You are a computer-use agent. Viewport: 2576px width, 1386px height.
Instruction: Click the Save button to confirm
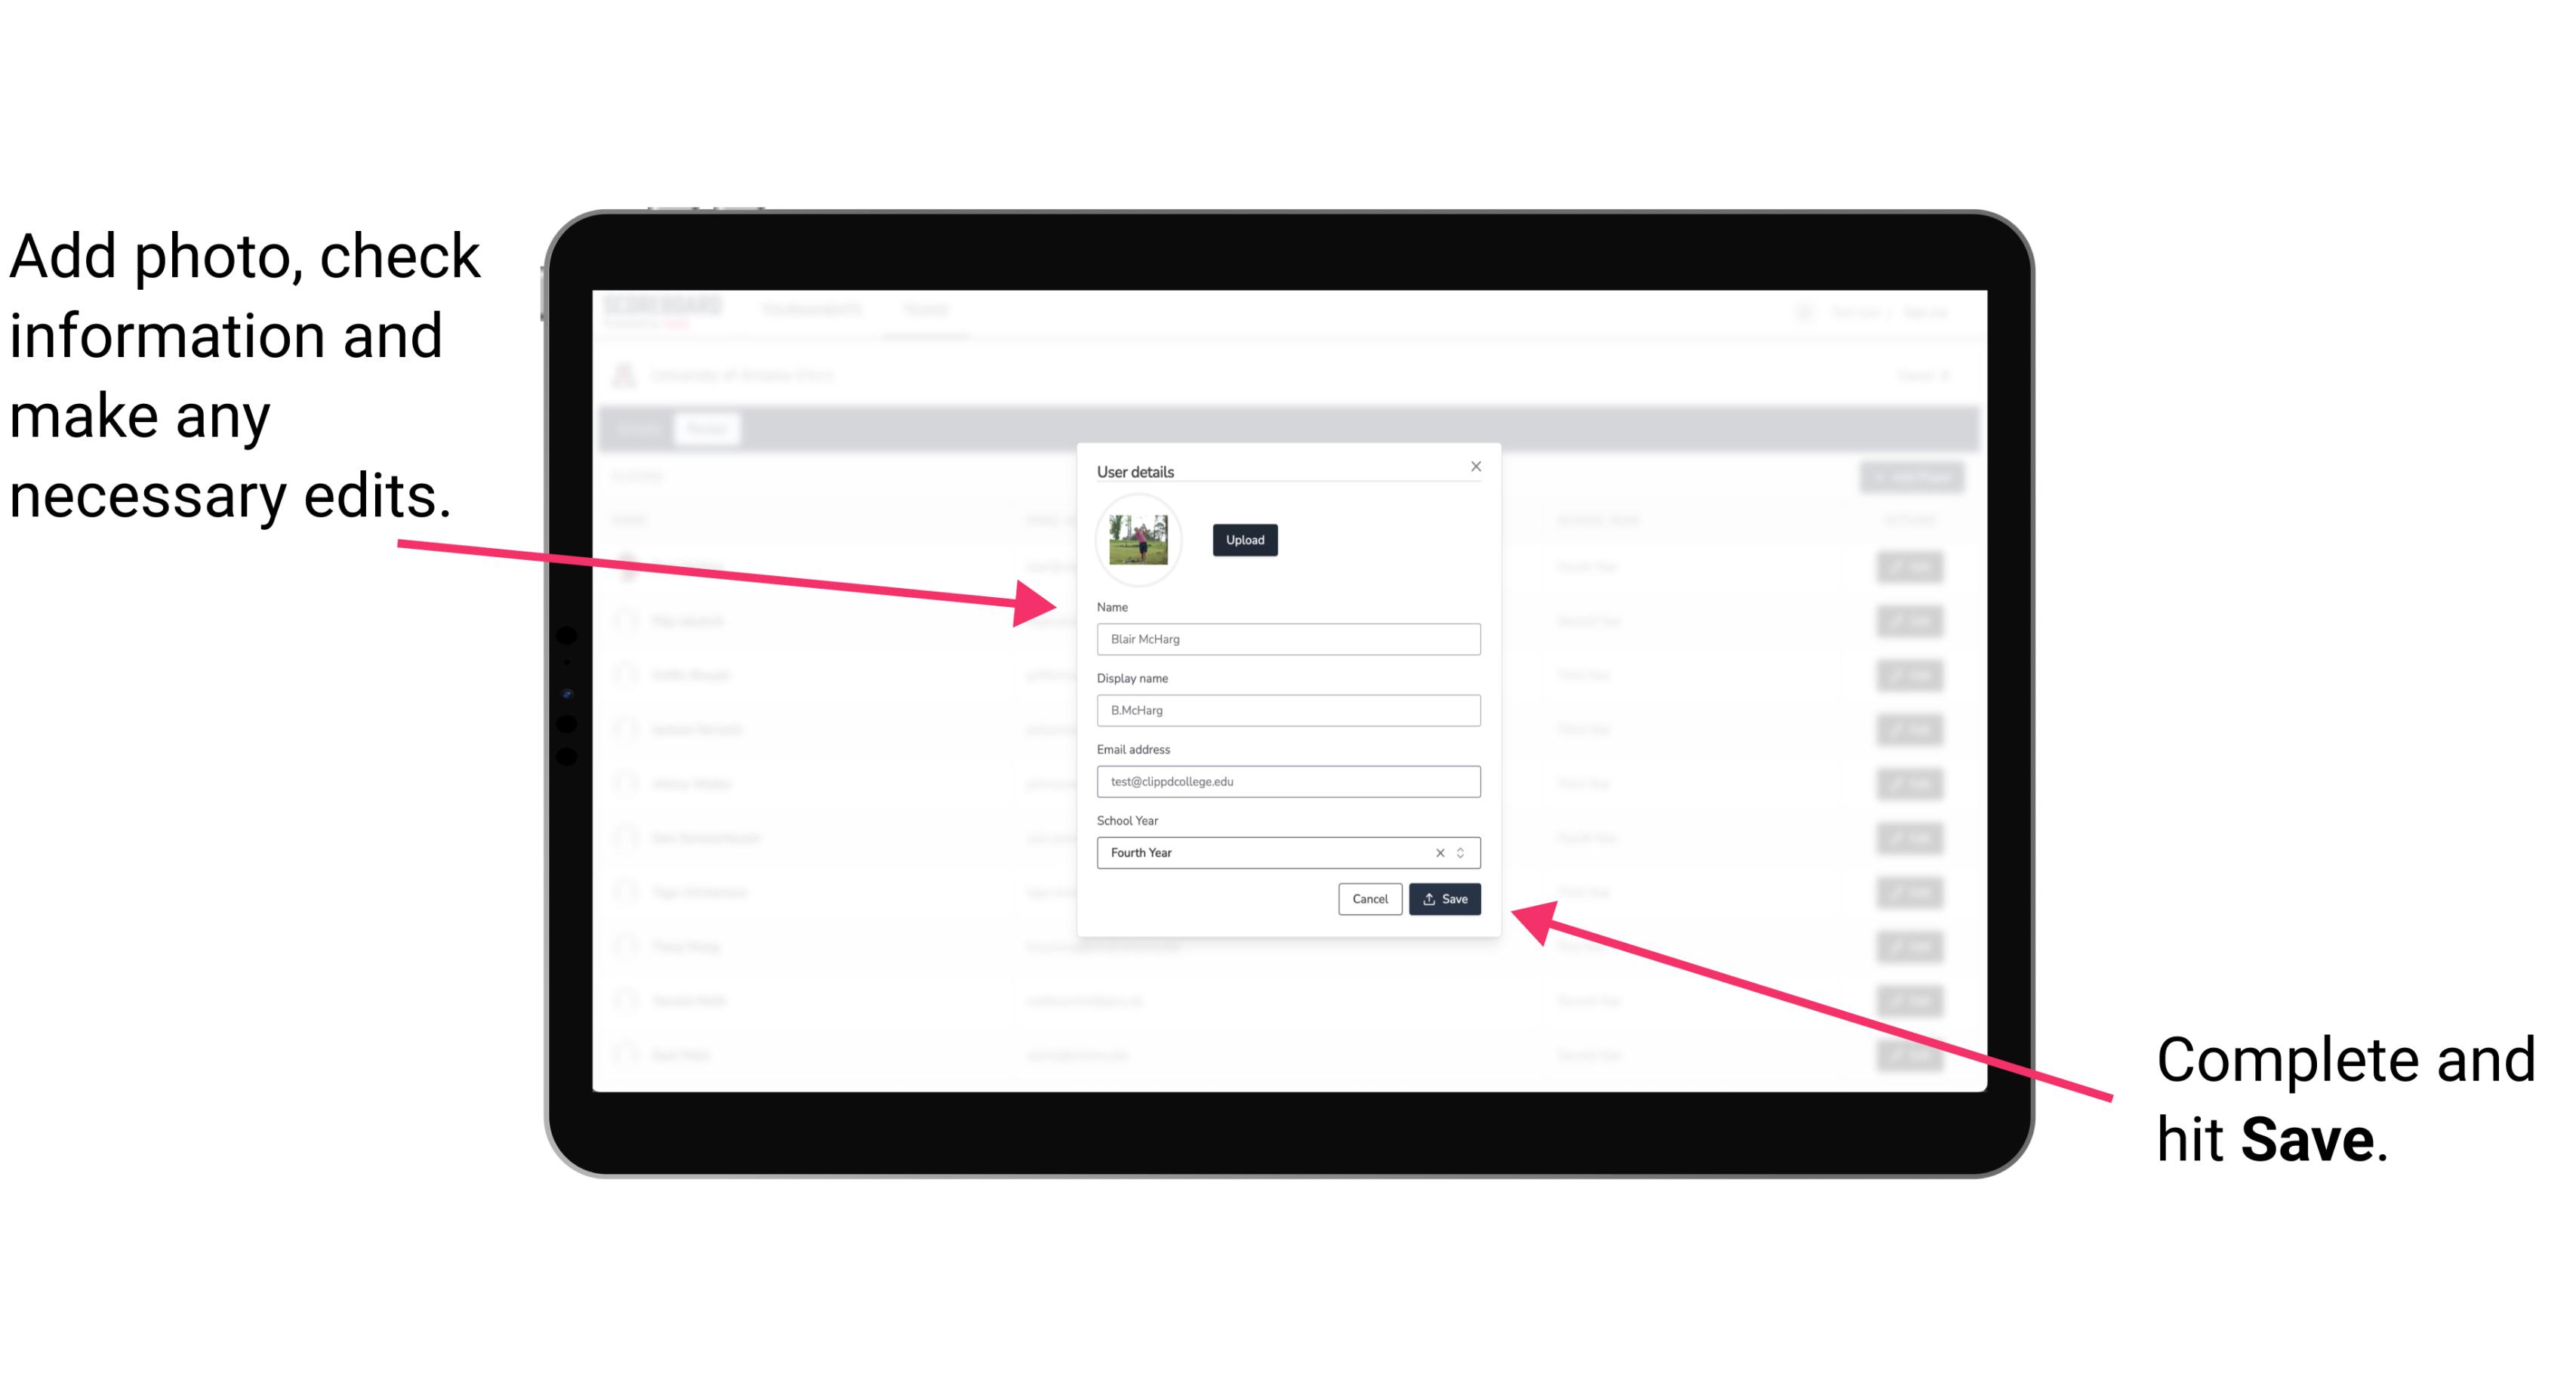[1444, 898]
